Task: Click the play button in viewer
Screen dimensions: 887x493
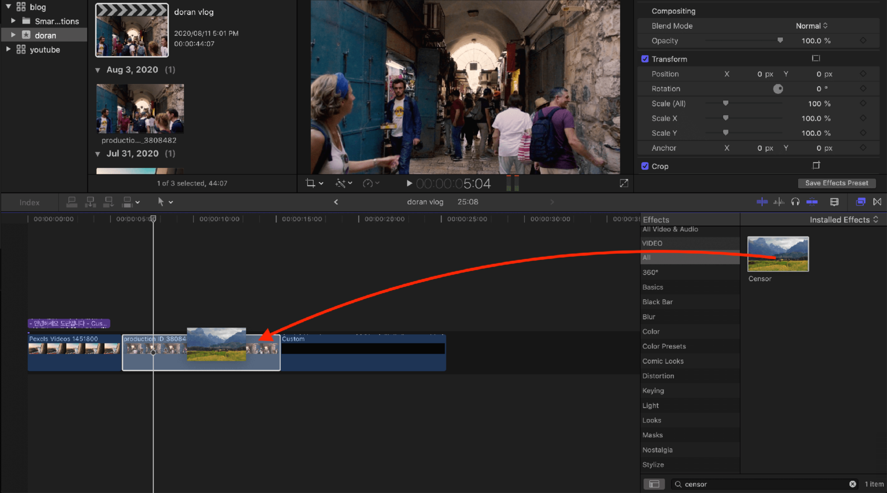Action: pos(409,183)
